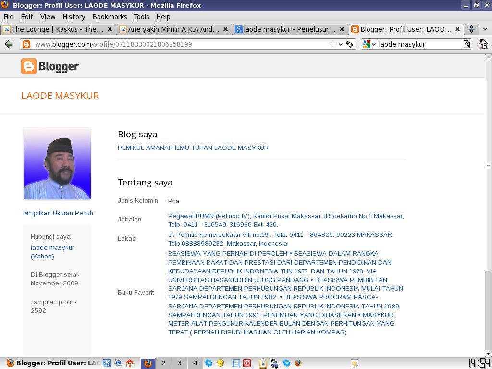Open the KDE start menu icon in taskbar
This screenshot has width=492, height=369.
click(x=107, y=363)
